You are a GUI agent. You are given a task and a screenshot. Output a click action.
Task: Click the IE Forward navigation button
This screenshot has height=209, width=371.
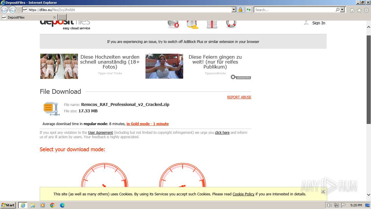point(12,10)
